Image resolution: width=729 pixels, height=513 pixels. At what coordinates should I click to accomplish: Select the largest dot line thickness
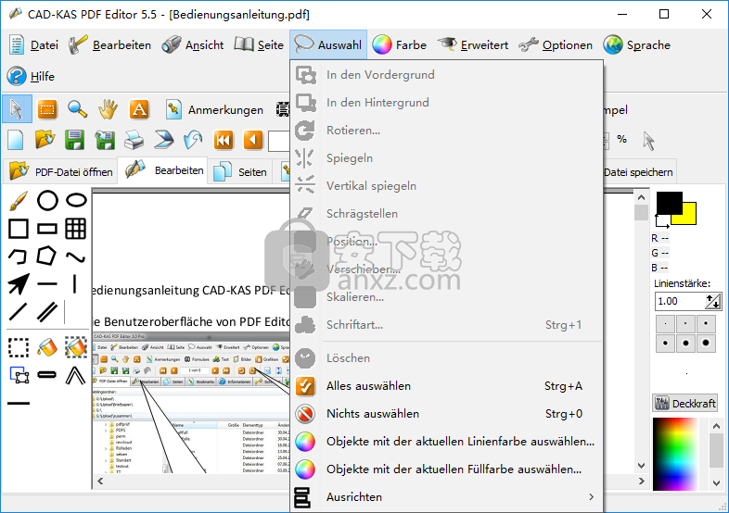point(706,344)
